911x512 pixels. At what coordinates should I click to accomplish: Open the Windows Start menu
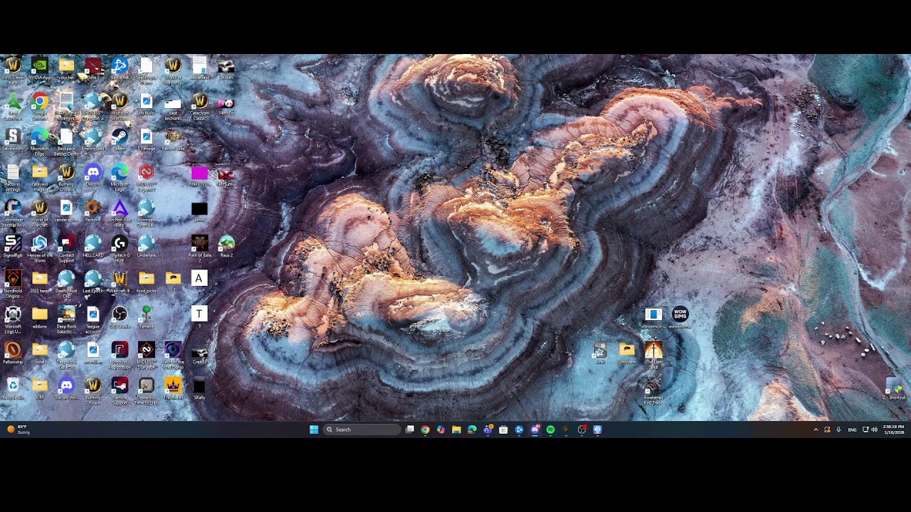pyautogui.click(x=314, y=430)
